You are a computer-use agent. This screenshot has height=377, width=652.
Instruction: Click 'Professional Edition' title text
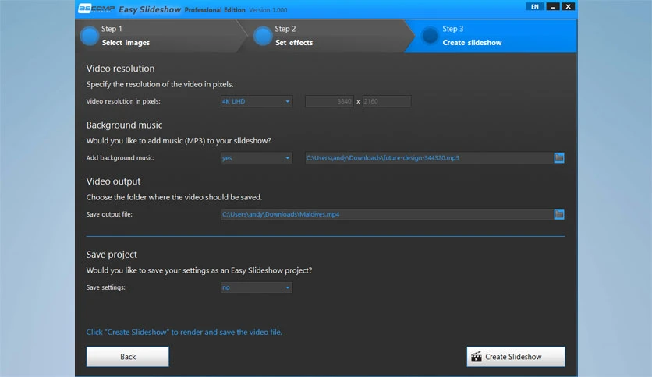coord(215,10)
